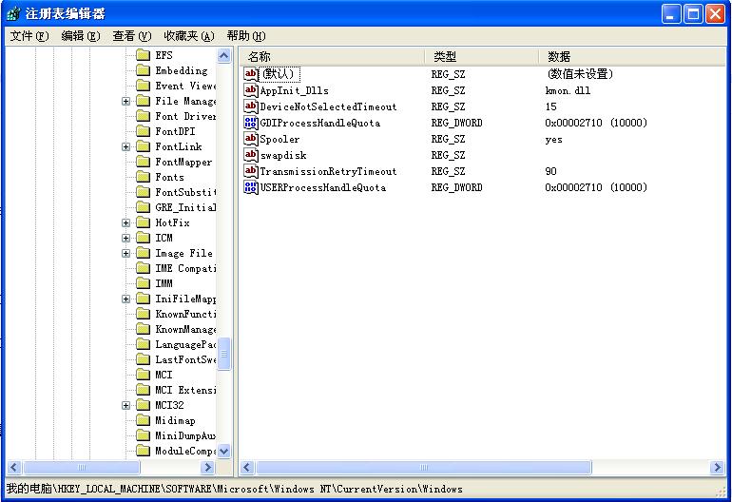Click the FontDPI folder icon
The width and height of the screenshot is (732, 502).
point(143,131)
